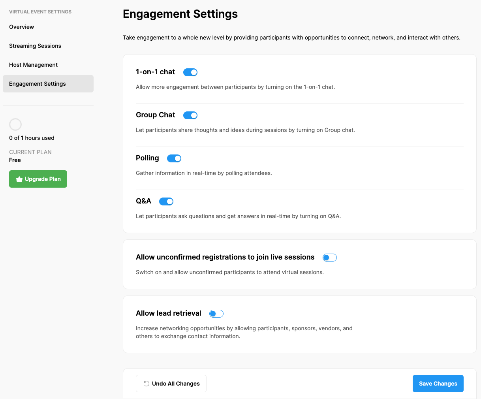Disable the 1-on-1 chat toggle

click(190, 72)
